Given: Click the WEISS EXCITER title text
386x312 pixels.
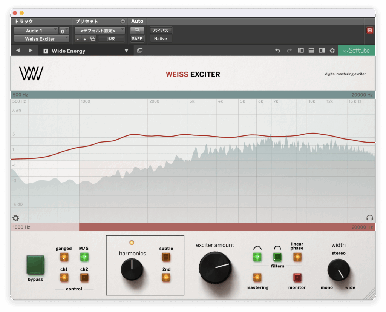Looking at the screenshot, I should point(193,74).
